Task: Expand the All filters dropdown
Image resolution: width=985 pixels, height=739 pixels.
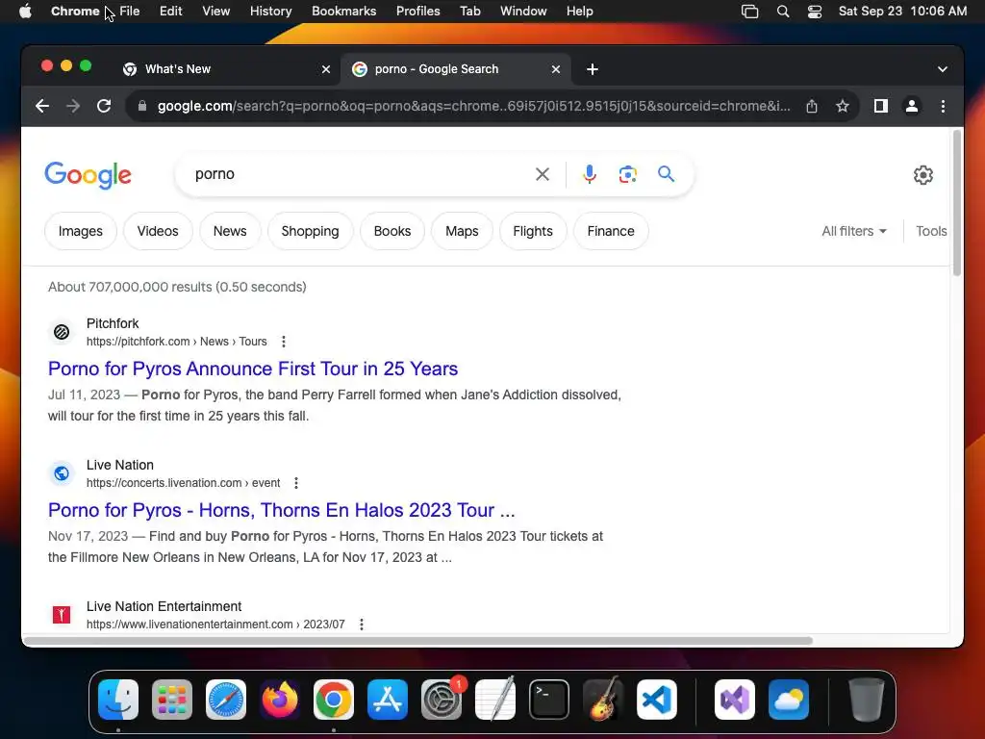Action: [854, 231]
